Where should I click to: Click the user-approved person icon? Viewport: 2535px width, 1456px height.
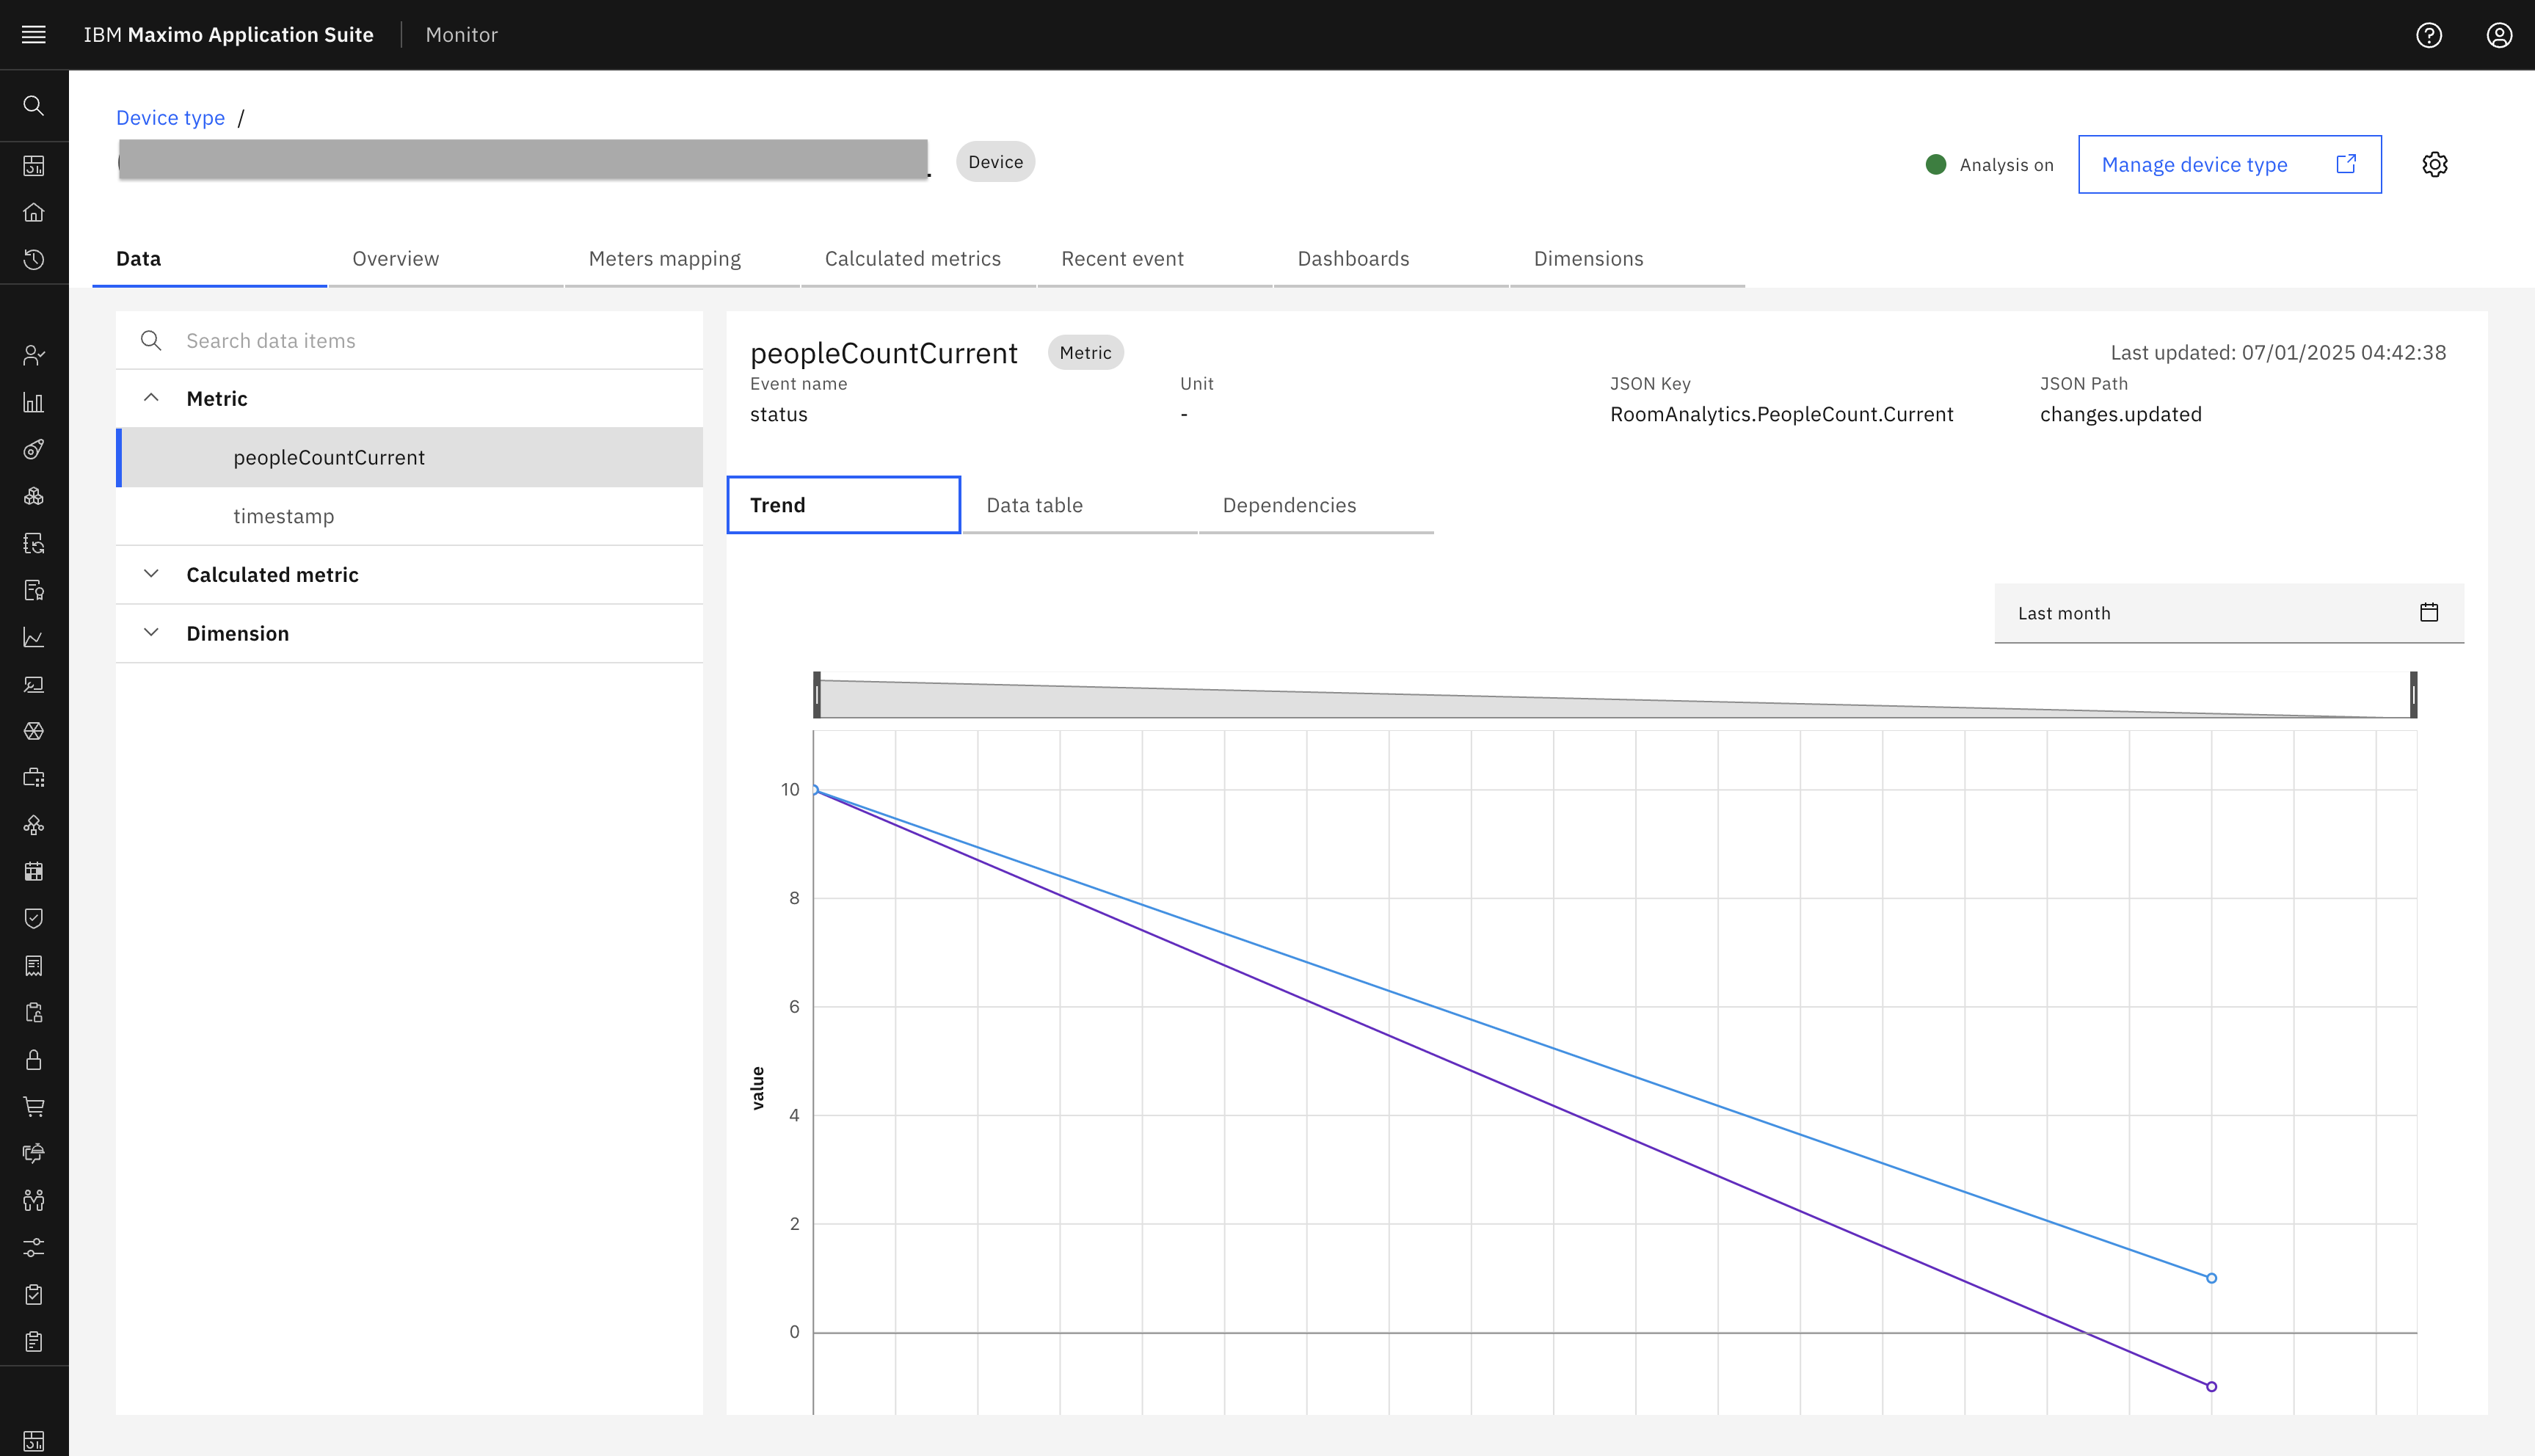pos(34,355)
